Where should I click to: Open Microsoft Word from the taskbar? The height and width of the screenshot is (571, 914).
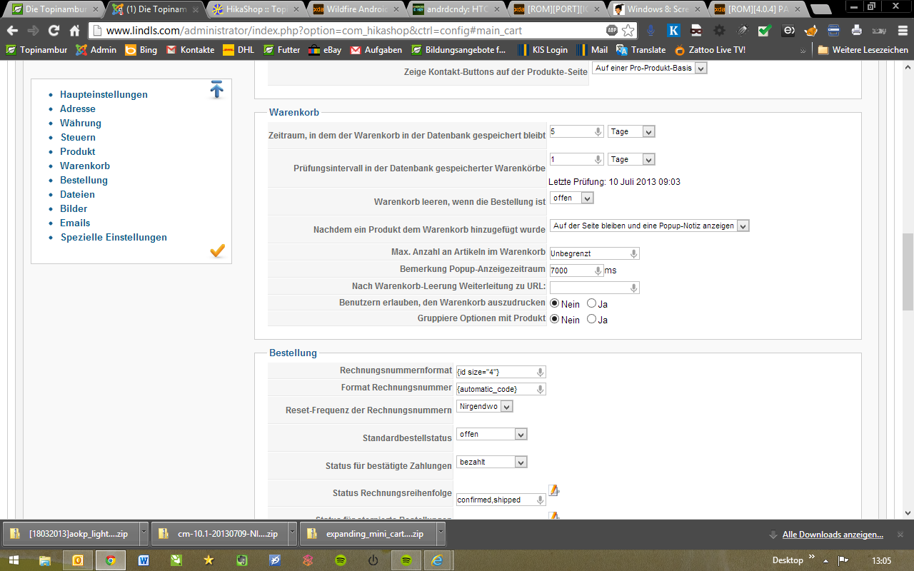click(x=143, y=560)
